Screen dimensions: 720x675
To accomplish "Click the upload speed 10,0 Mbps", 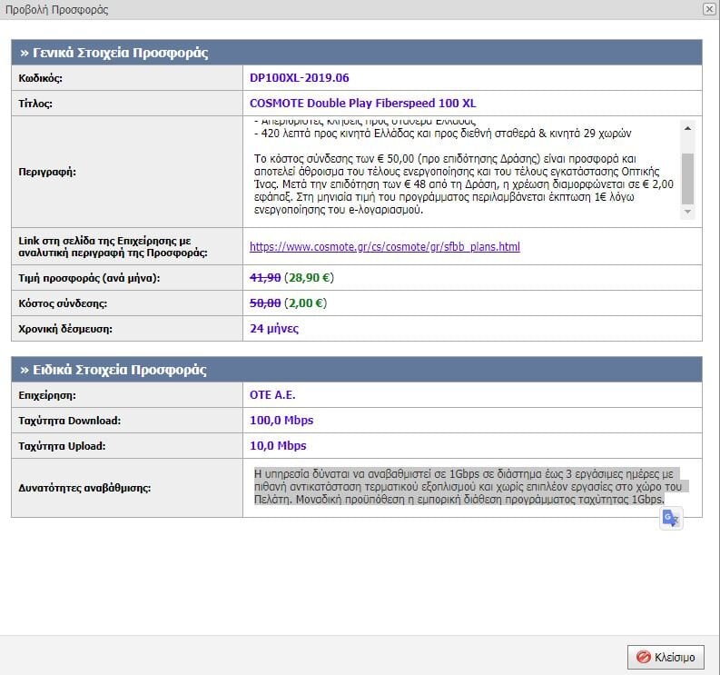I will (x=278, y=446).
